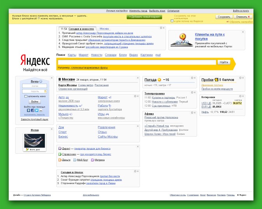
Task: Close the Фотки photo widget
Action: click(52, 129)
